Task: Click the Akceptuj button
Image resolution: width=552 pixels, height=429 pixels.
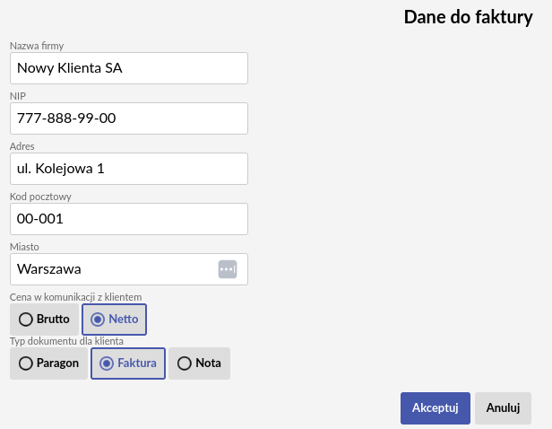Action: 436,408
